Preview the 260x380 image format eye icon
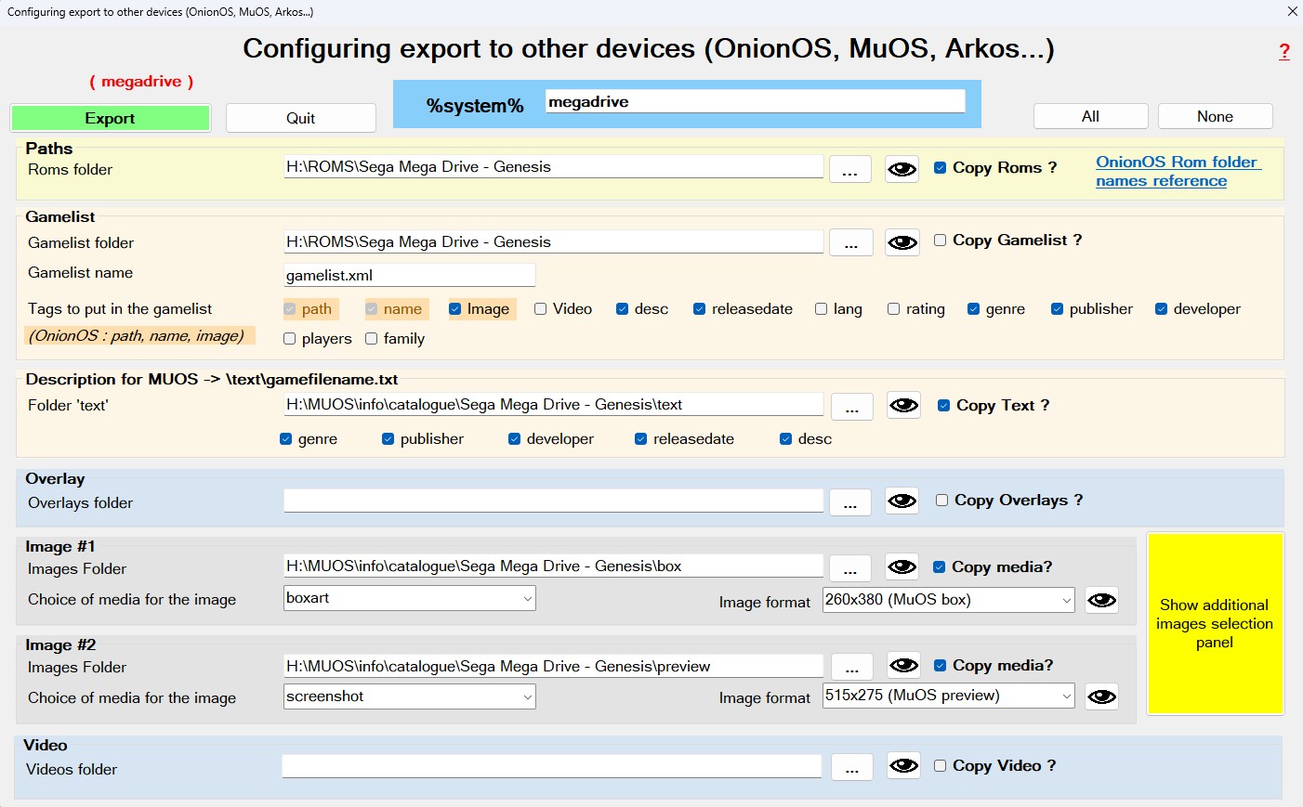 point(1101,600)
